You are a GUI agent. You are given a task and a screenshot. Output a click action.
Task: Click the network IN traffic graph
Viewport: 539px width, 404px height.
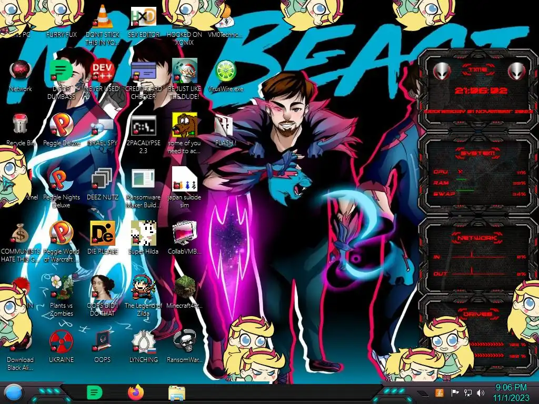tap(479, 256)
